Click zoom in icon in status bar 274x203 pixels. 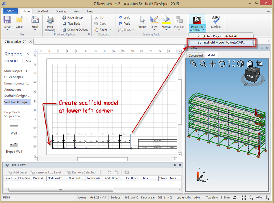(267, 198)
